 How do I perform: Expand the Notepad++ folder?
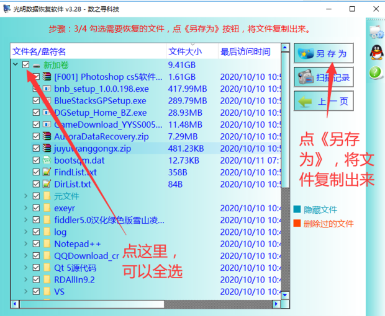pyautogui.click(x=26, y=244)
